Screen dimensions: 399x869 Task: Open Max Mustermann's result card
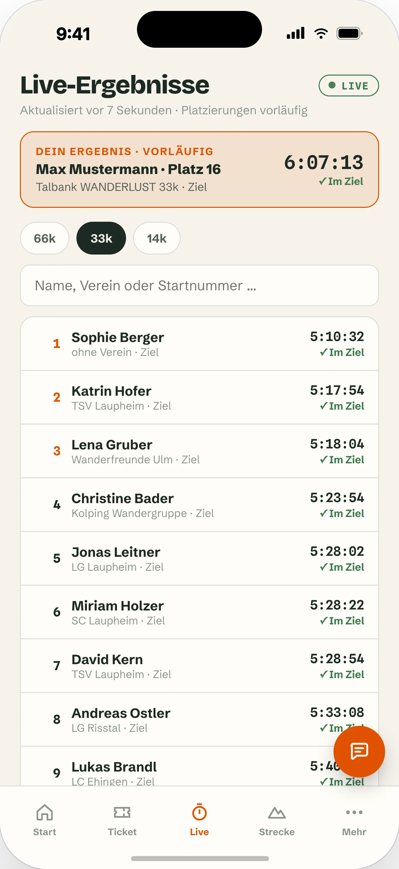click(x=199, y=169)
